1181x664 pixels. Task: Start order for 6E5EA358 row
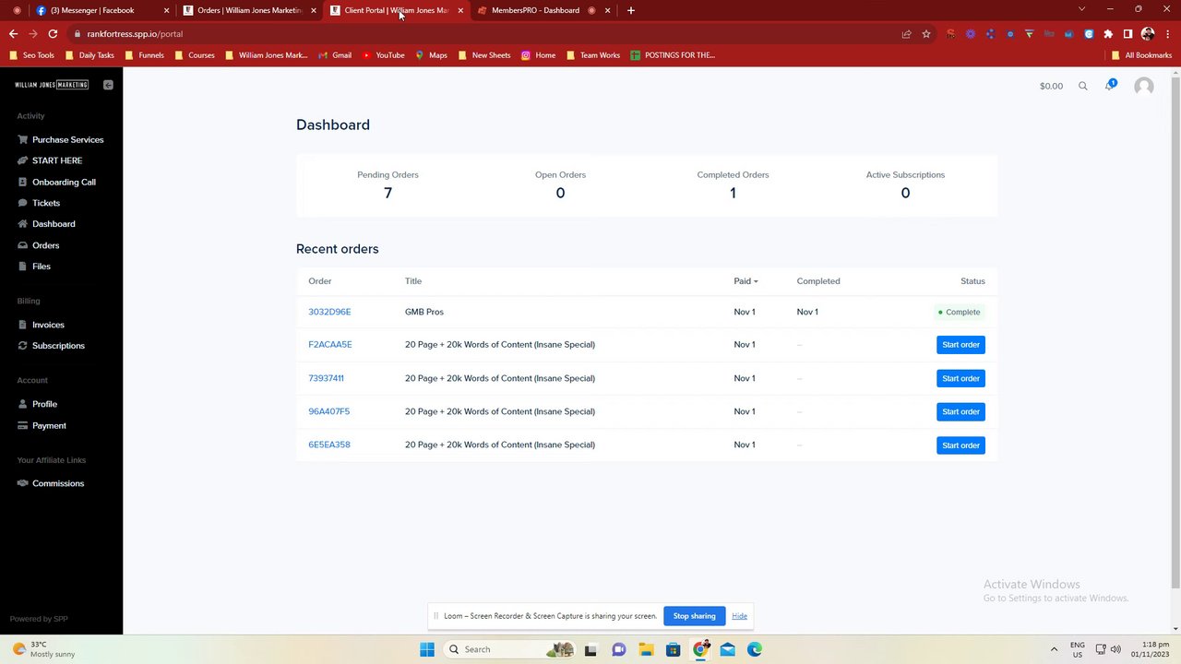click(960, 445)
